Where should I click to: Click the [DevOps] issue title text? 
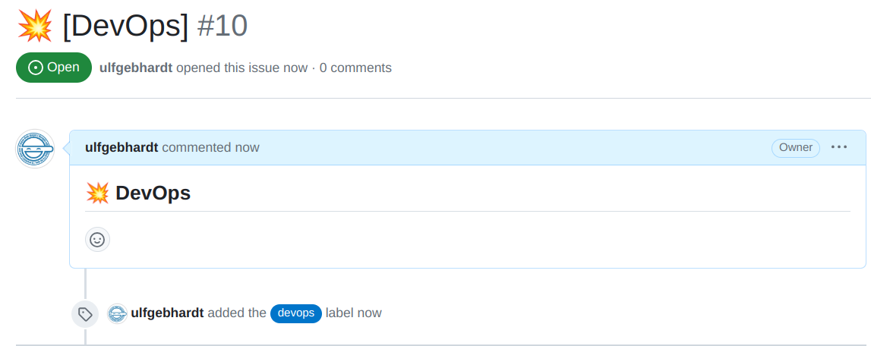(125, 26)
